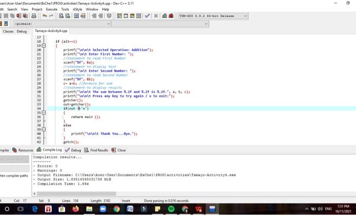
Task: Stop execution with the X icon
Action: pos(156,16)
